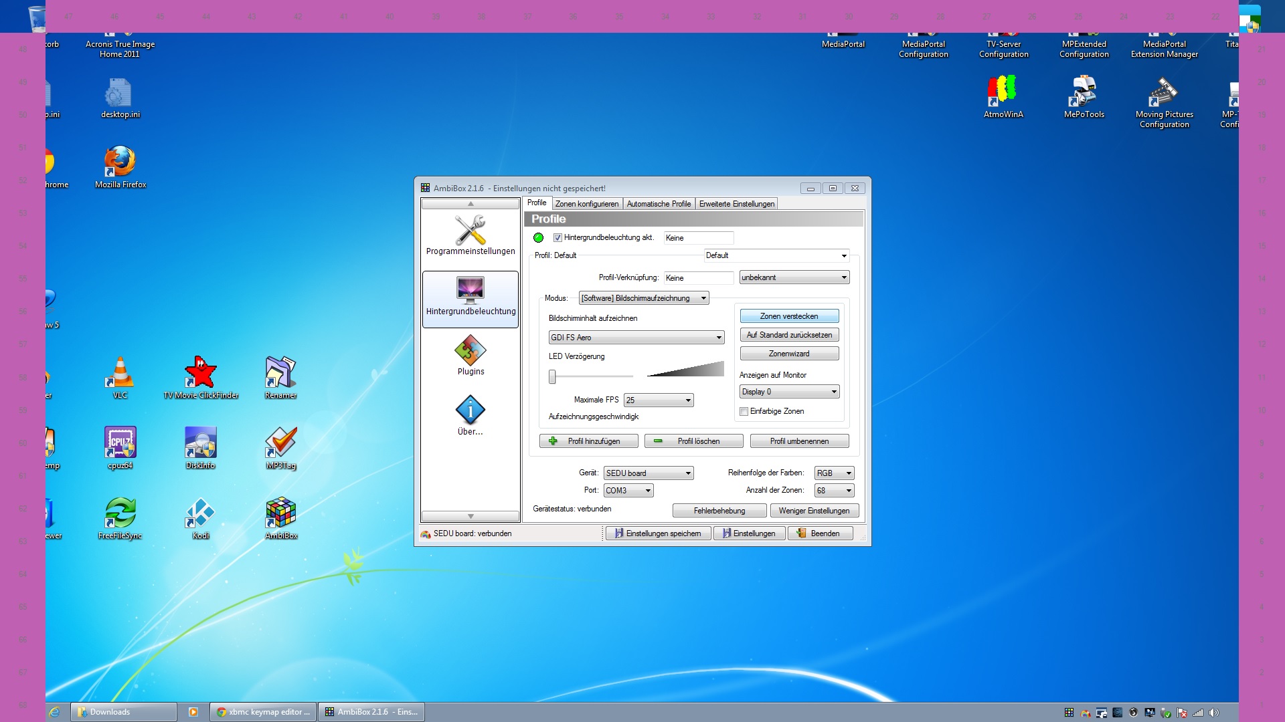Open the MePoTools desktop shortcut
This screenshot has width=1285, height=722.
[x=1084, y=97]
